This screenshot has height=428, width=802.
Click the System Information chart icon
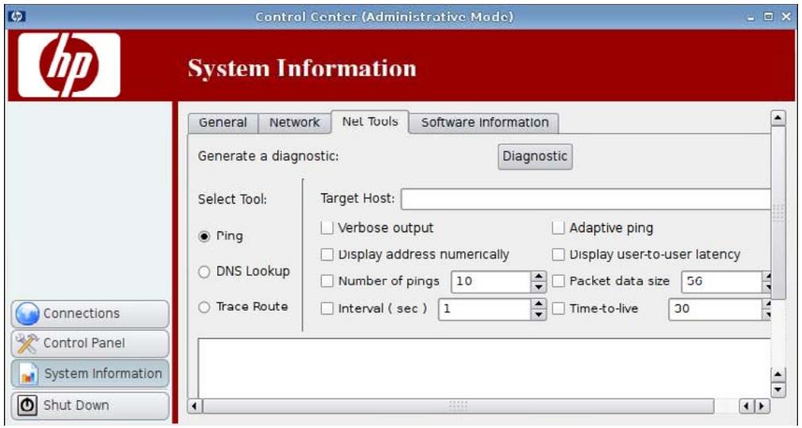tap(28, 374)
